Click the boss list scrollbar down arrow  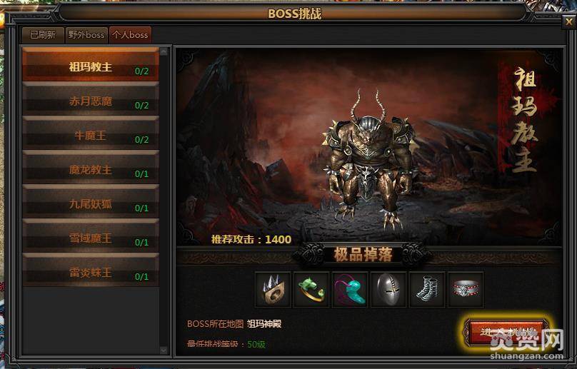click(x=164, y=350)
